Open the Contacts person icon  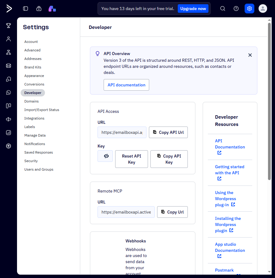(9, 39)
